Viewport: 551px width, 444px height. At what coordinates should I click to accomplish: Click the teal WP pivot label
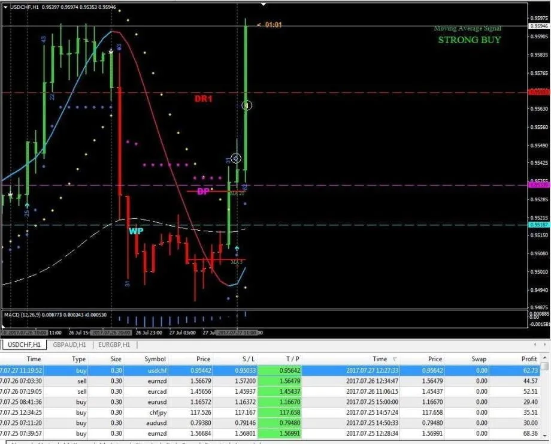tap(136, 230)
